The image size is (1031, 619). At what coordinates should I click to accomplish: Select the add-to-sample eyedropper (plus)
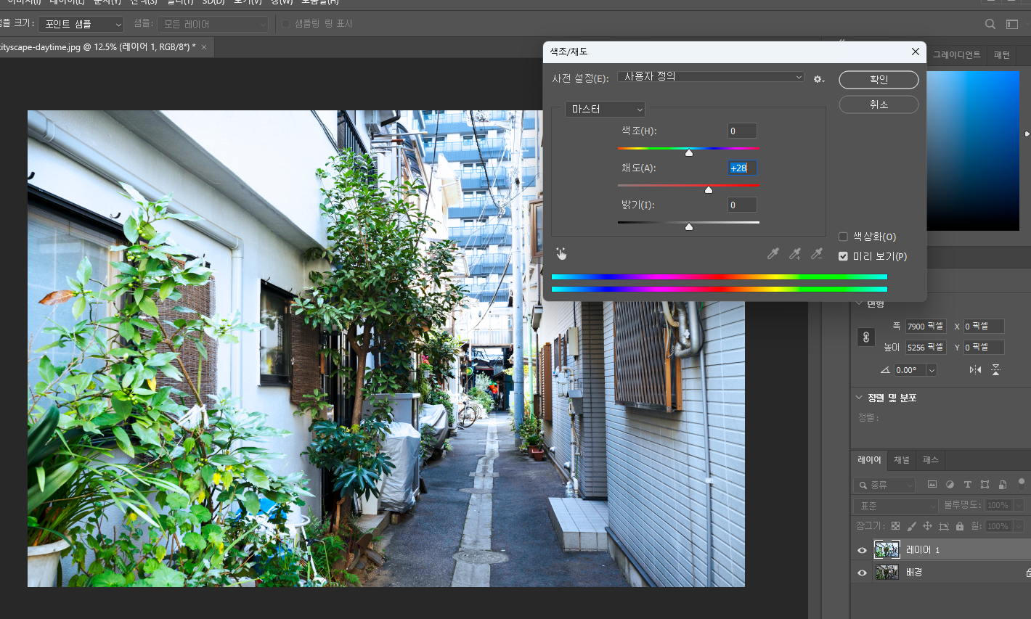pyautogui.click(x=795, y=253)
